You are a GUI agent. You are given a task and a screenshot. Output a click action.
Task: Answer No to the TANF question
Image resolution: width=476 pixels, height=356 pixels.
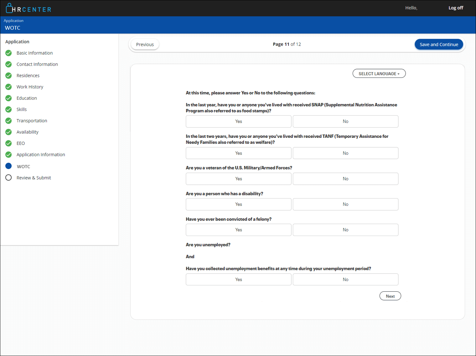point(345,153)
